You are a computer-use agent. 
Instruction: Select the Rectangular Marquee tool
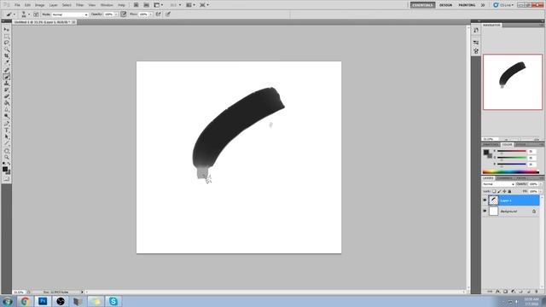pos(6,37)
